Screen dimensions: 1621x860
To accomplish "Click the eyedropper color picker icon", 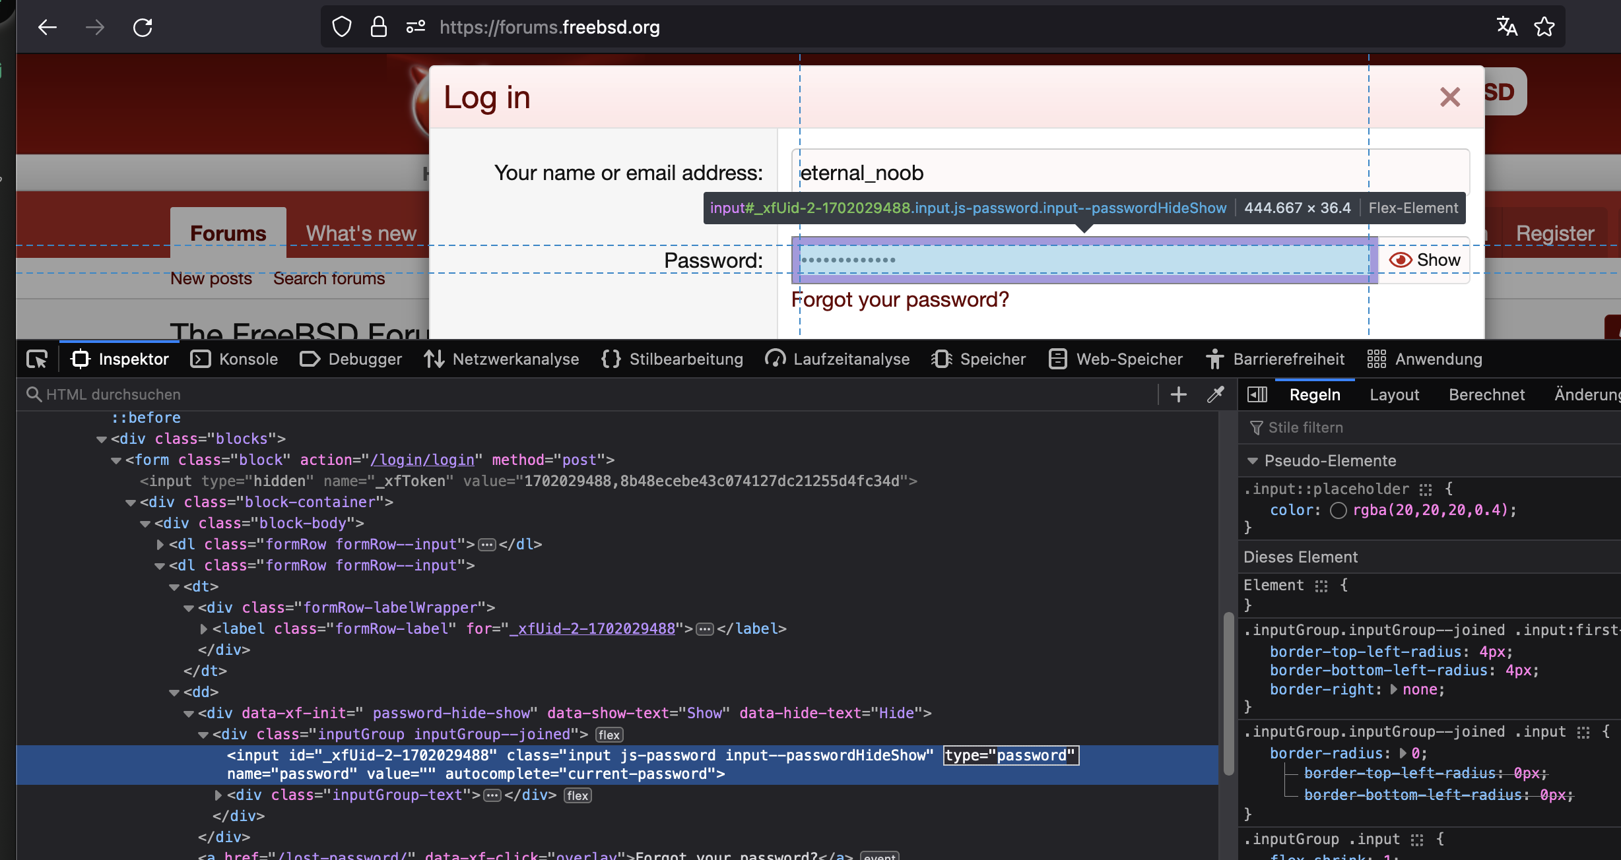I will coord(1215,394).
